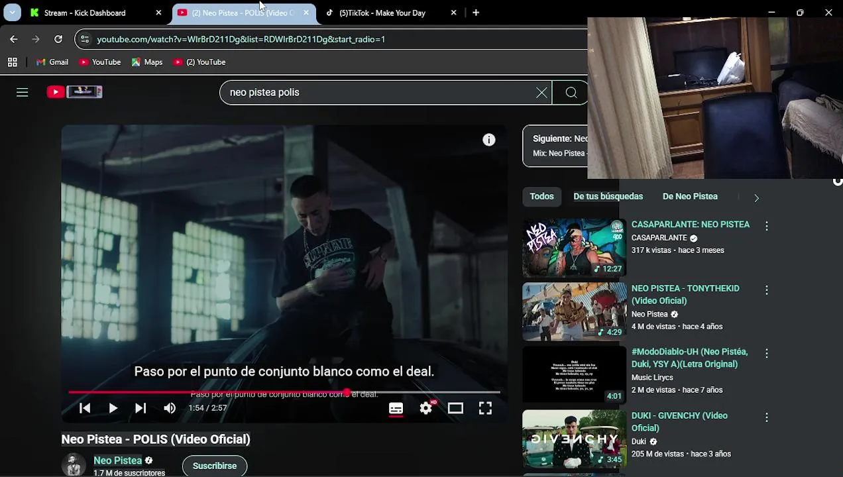The height and width of the screenshot is (477, 843).
Task: Go to YouTube home via logo
Action: coord(74,92)
